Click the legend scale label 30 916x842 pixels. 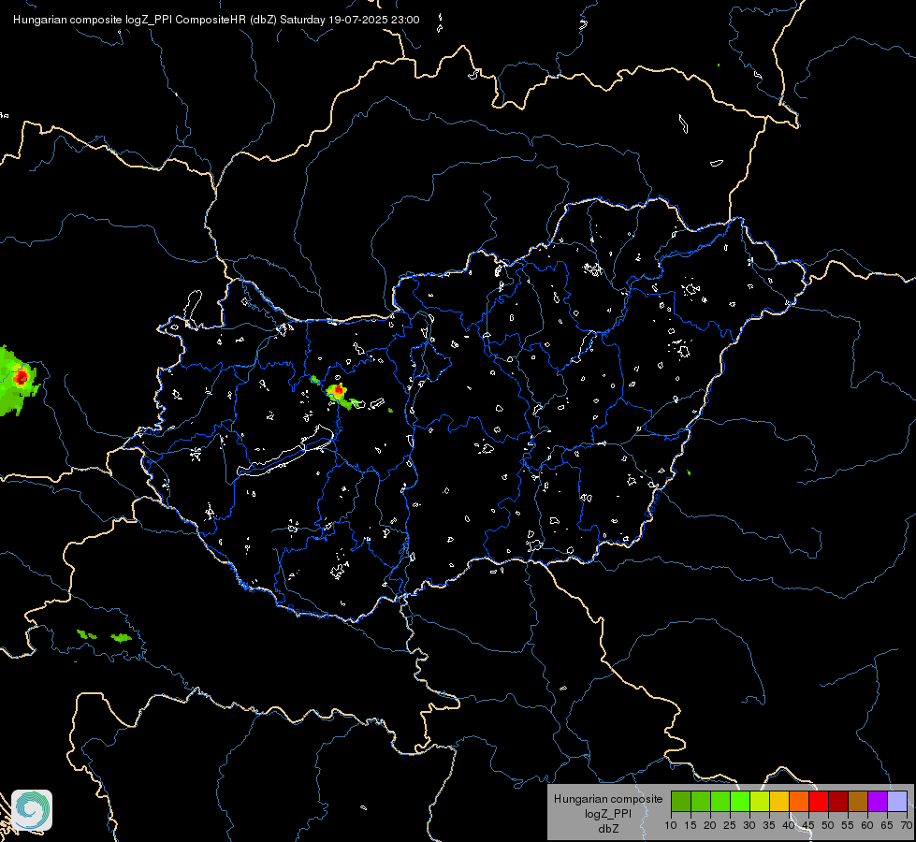[749, 826]
